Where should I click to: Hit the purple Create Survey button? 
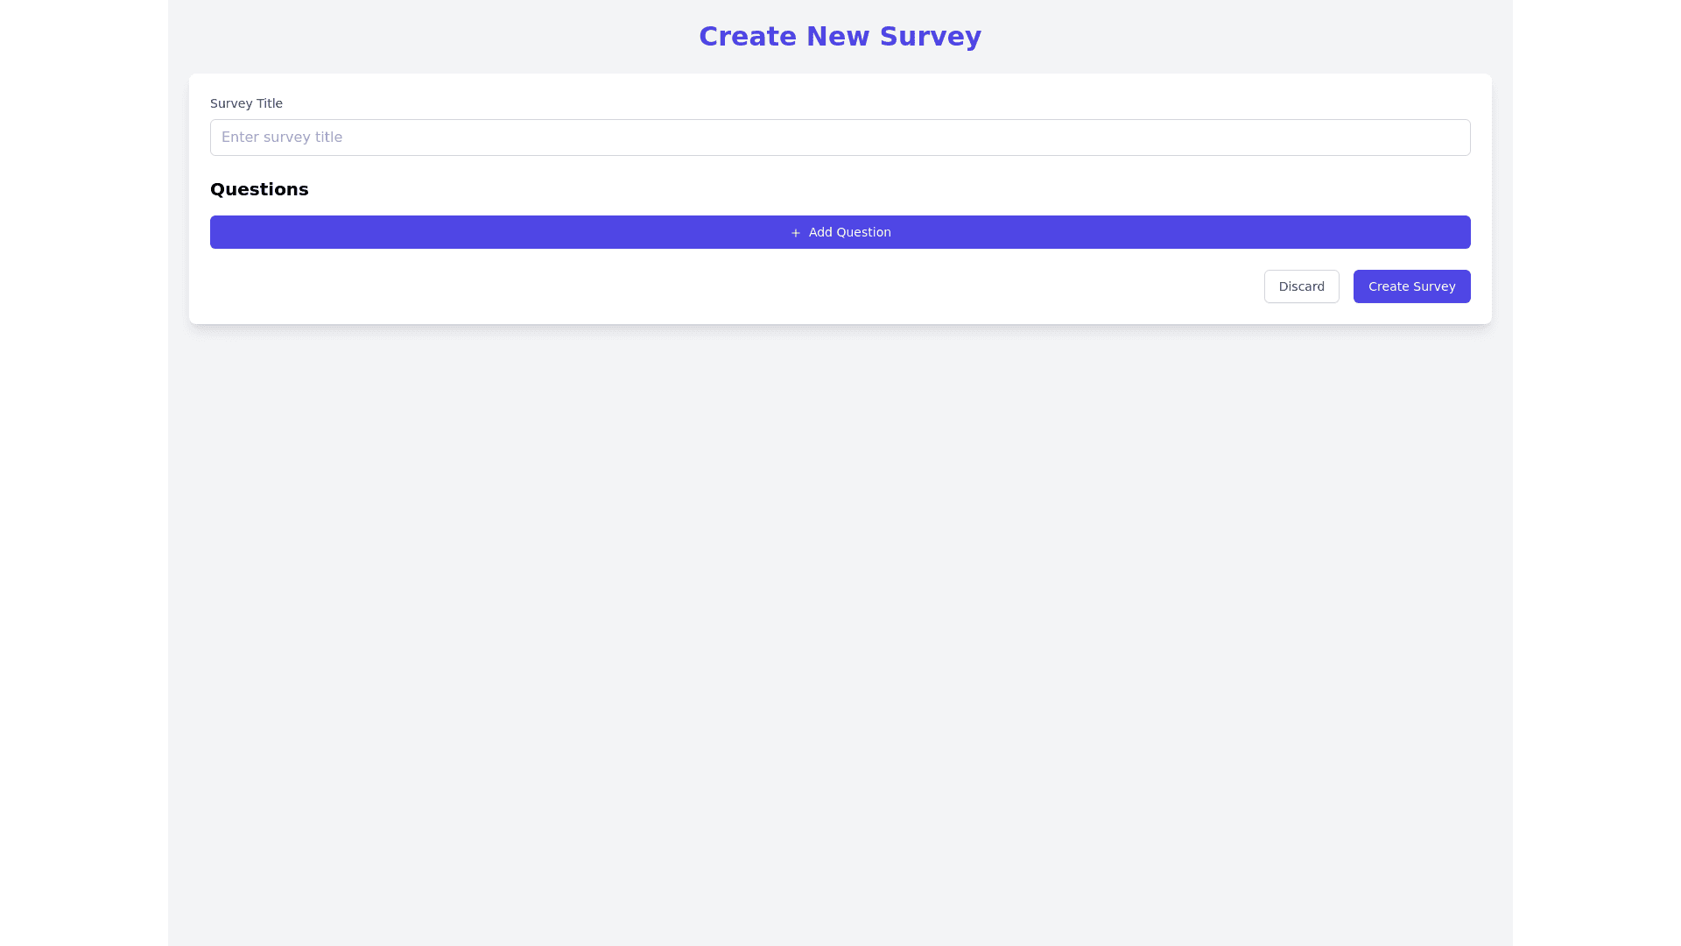tap(1411, 286)
